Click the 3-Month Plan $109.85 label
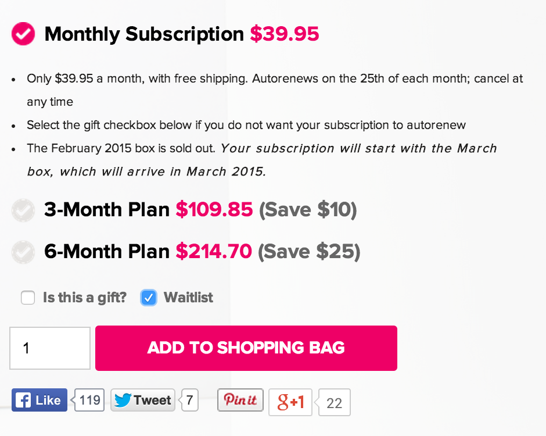This screenshot has height=436, width=546. click(148, 209)
